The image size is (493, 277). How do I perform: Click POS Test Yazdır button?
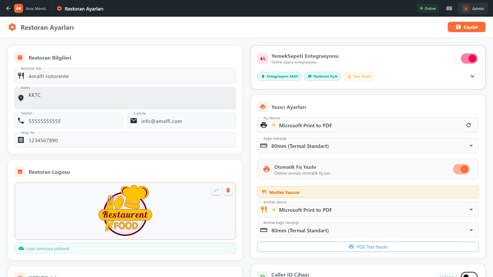point(368,247)
